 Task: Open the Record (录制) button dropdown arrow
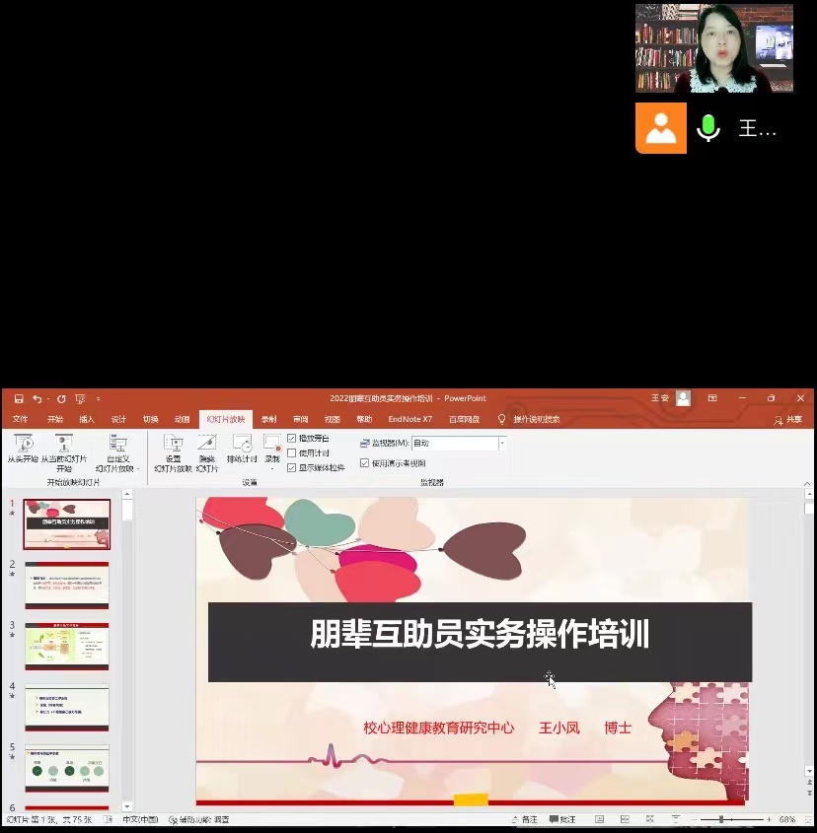coord(271,467)
